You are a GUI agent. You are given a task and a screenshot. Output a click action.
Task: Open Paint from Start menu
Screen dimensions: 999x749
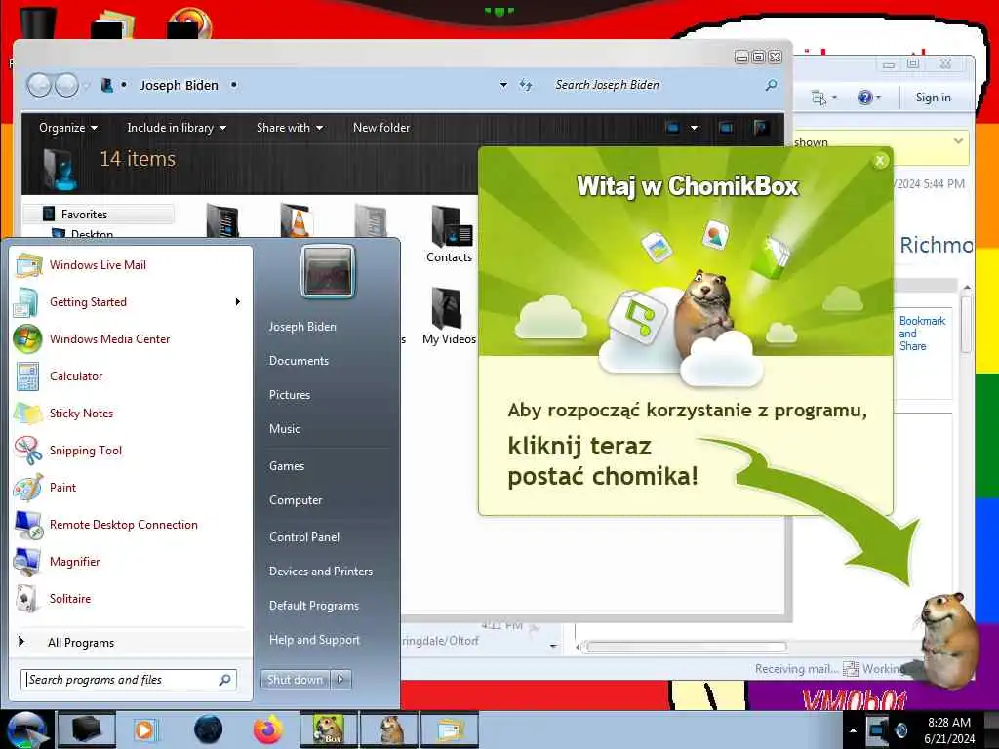[62, 488]
